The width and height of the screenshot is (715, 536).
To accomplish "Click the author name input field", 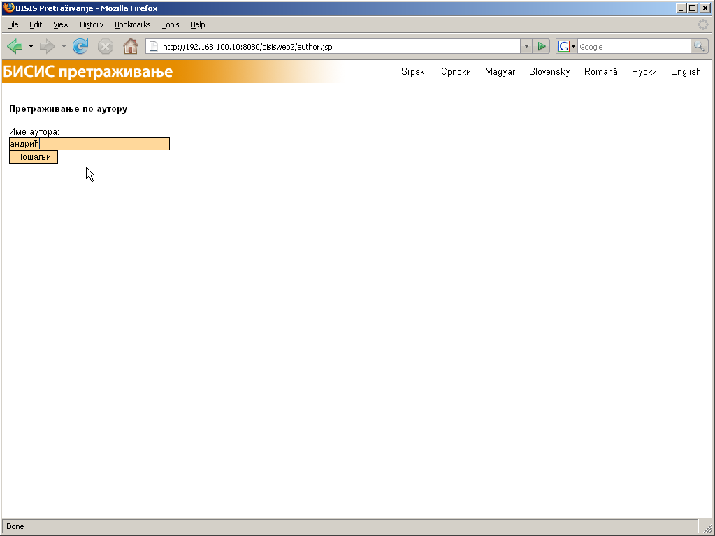I will pos(89,144).
